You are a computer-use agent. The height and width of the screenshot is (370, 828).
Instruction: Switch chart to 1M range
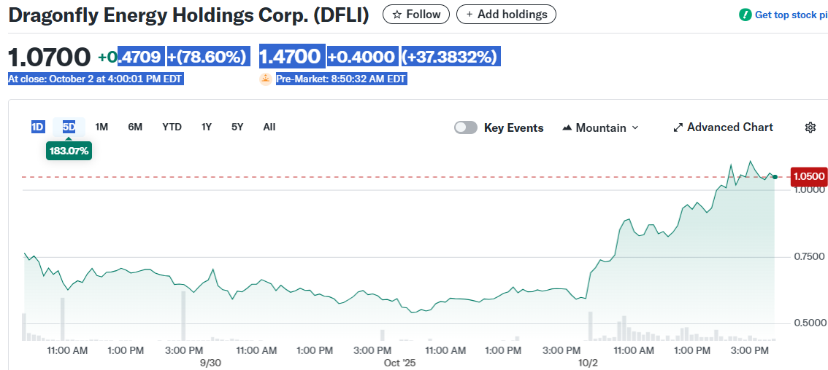click(x=101, y=127)
